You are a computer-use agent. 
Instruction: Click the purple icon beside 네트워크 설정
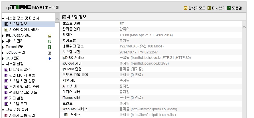pos(6,70)
